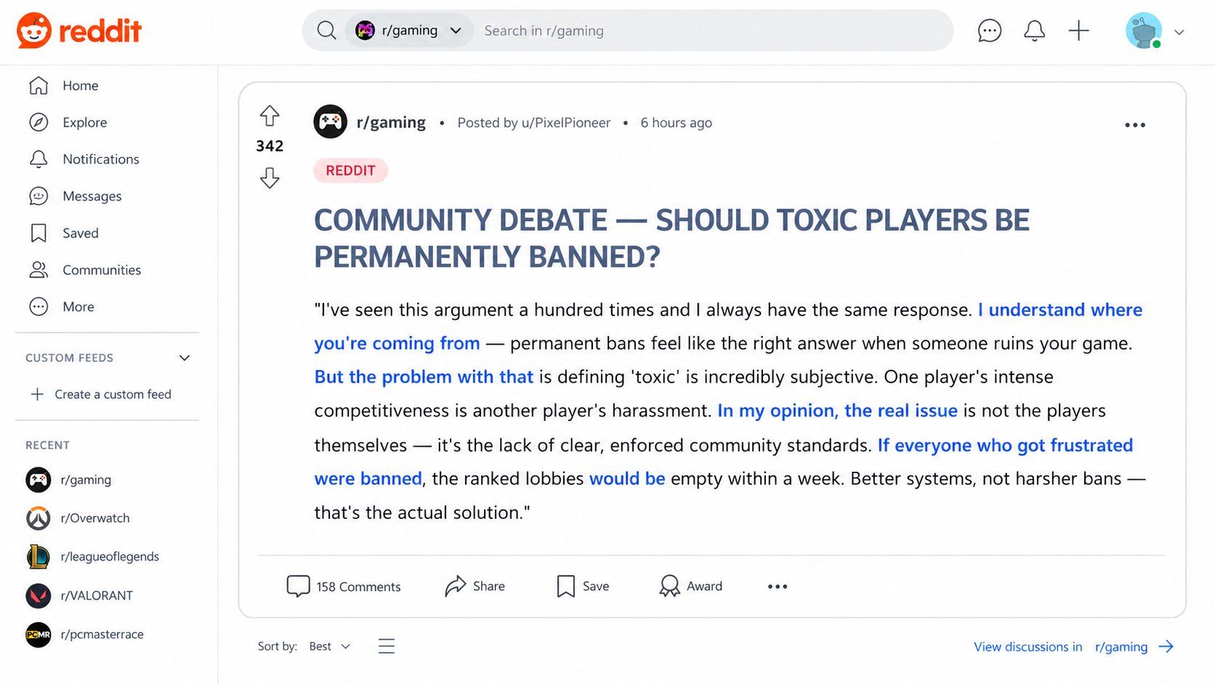The width and height of the screenshot is (1215, 684).
Task: Open the r/gaming search scope dropdown
Action: pyautogui.click(x=409, y=31)
